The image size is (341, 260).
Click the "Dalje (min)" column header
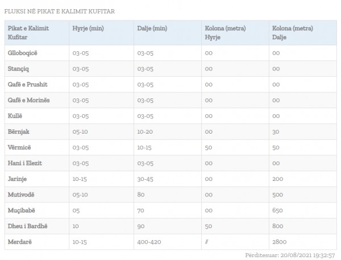coord(152,28)
